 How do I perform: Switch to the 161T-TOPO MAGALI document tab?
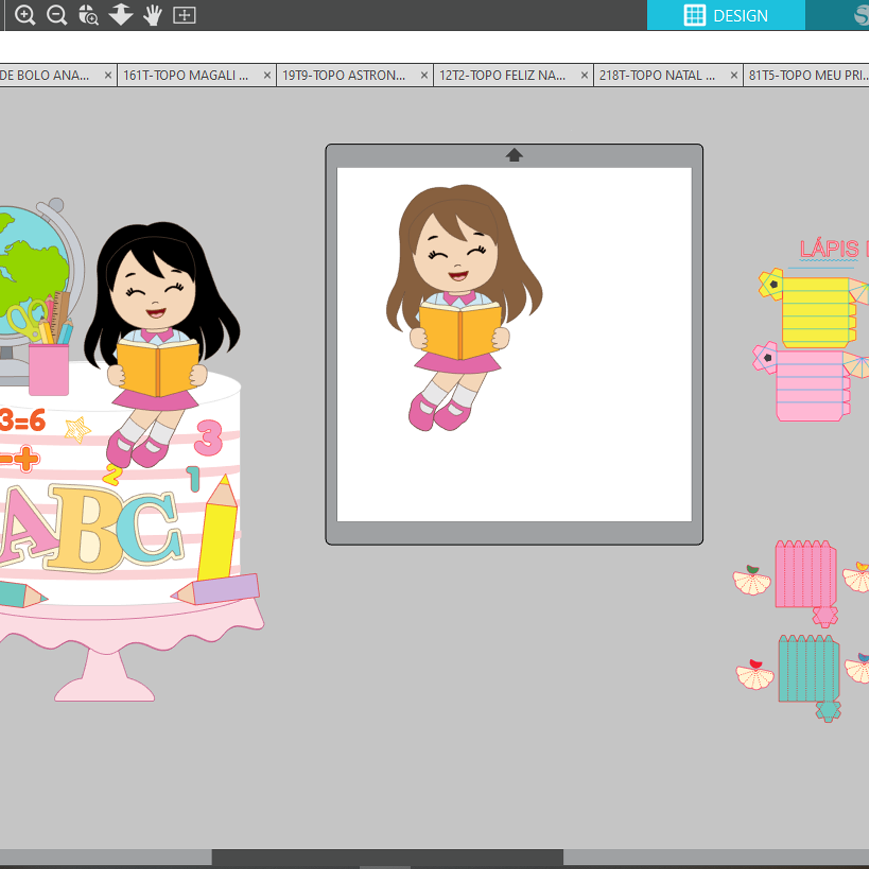coord(185,75)
